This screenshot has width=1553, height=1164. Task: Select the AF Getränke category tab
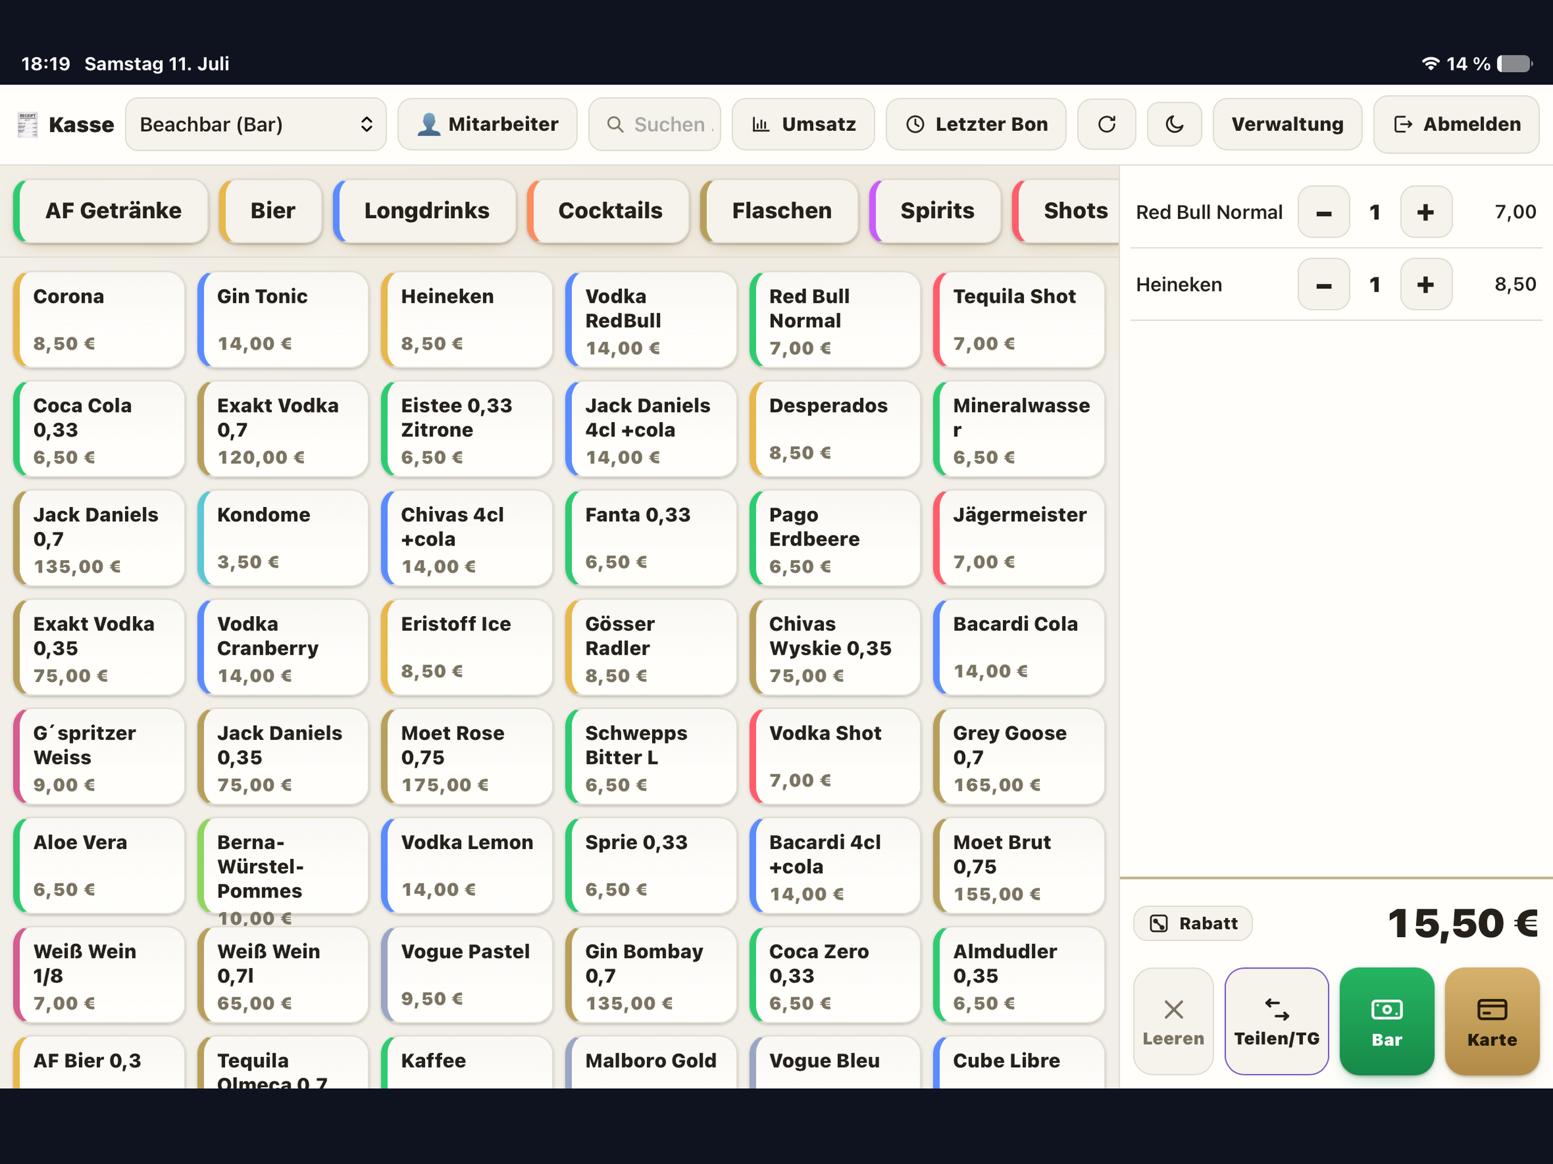point(111,211)
